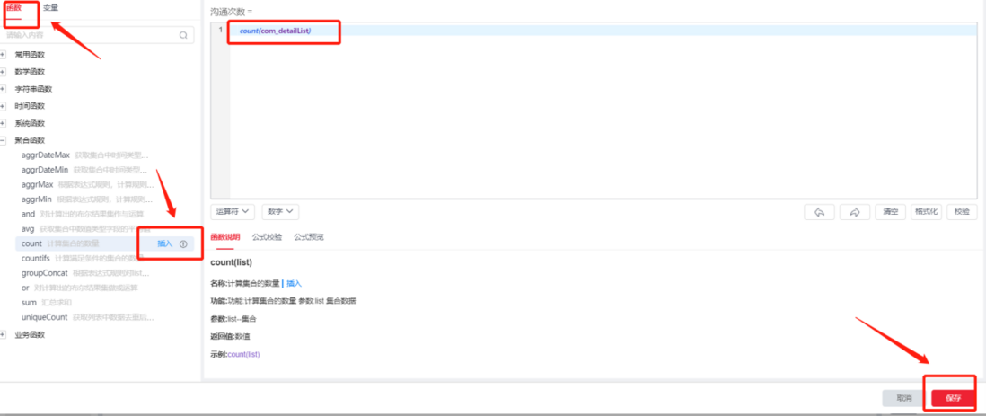
Task: Open the 公式预览 tab
Action: pos(309,237)
